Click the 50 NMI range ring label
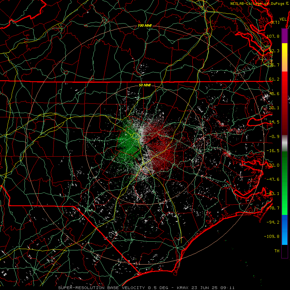290x290 pixels. (x=145, y=85)
